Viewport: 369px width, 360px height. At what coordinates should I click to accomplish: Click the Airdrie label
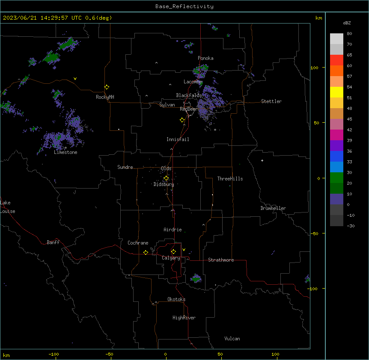pyautogui.click(x=173, y=230)
